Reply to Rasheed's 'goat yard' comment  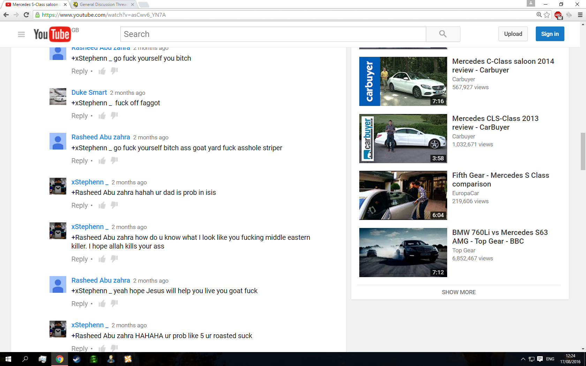[x=80, y=161]
